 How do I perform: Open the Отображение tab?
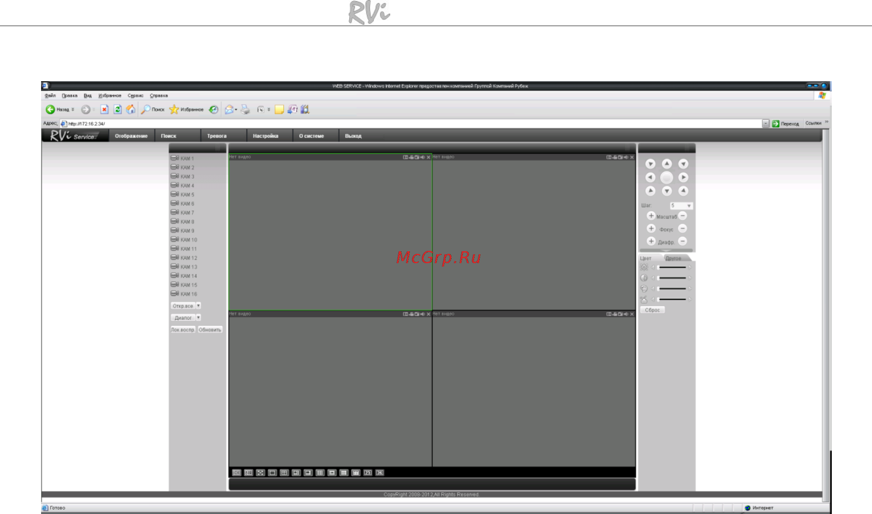(131, 136)
